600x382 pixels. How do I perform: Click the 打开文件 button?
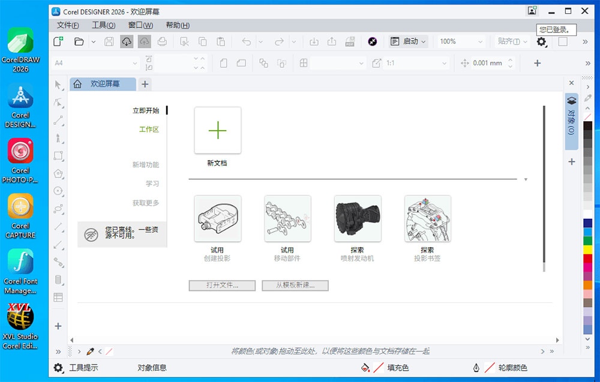pos(221,285)
